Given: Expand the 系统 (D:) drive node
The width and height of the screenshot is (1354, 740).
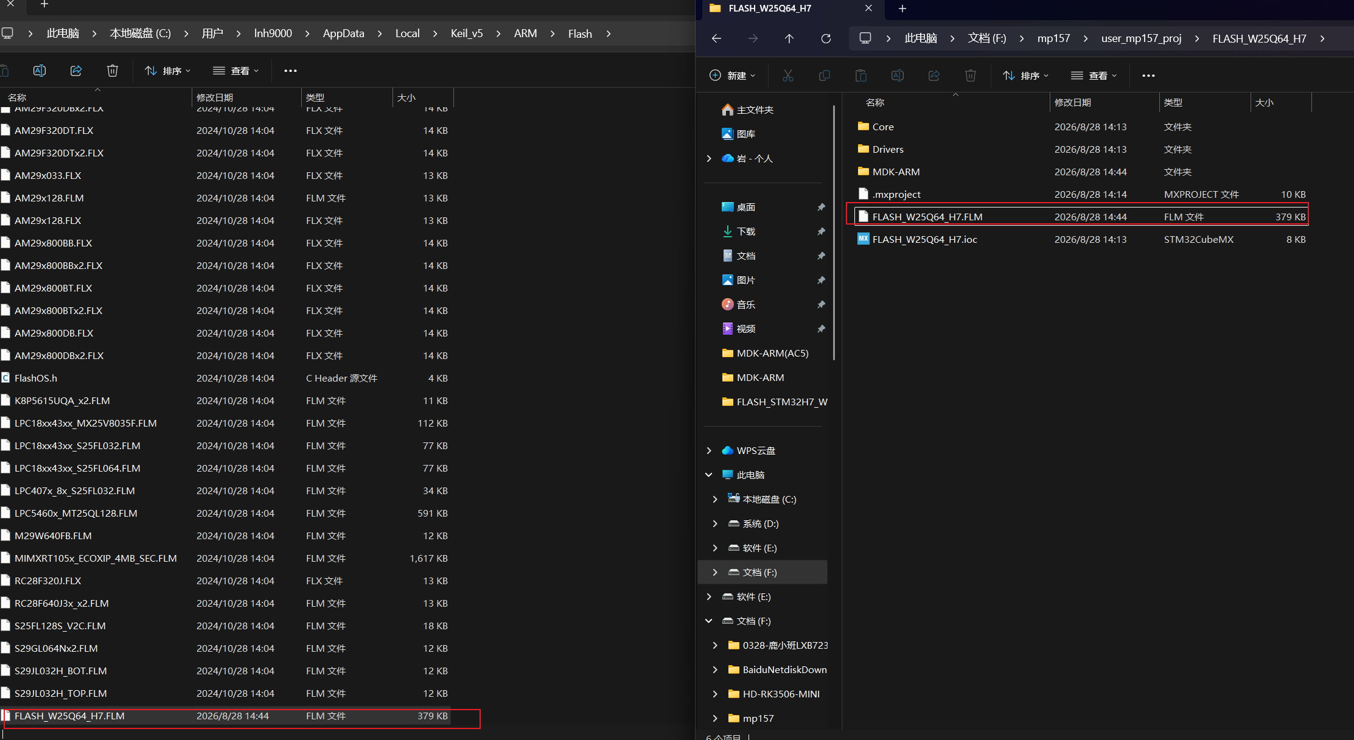Looking at the screenshot, I should click(x=715, y=523).
